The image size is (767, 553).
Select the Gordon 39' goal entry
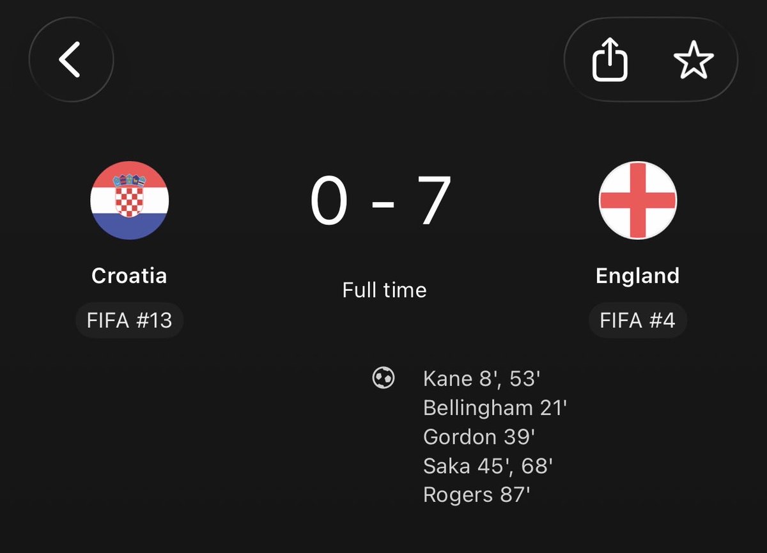pyautogui.click(x=479, y=437)
